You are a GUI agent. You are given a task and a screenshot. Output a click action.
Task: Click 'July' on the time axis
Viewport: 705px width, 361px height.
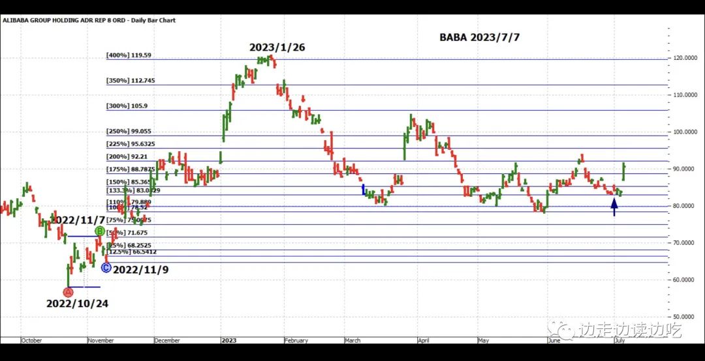(x=619, y=340)
